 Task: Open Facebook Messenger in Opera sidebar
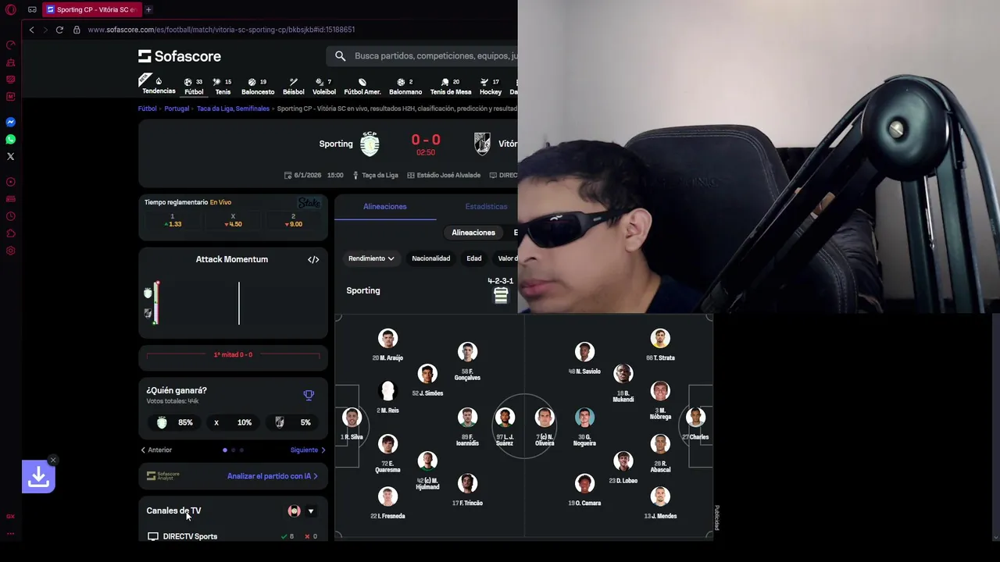[10, 123]
